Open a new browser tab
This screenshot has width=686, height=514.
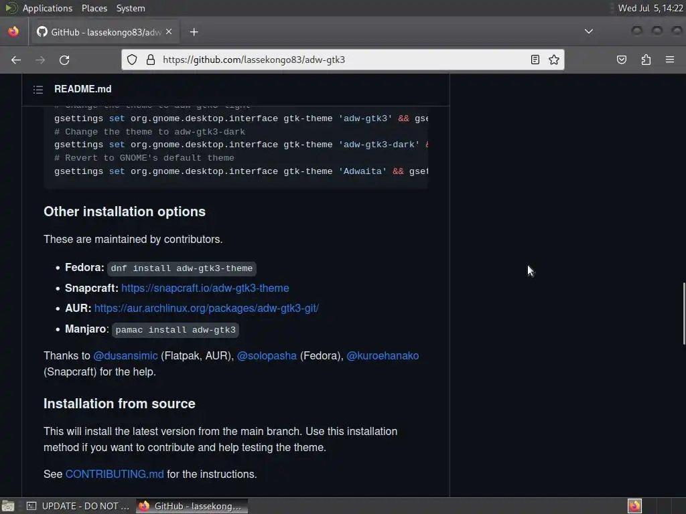[194, 32]
